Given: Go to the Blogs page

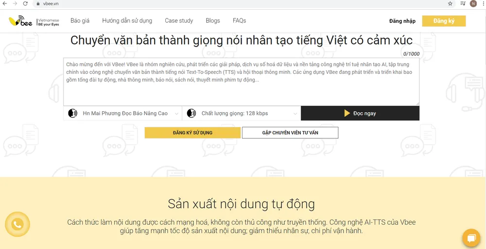Looking at the screenshot, I should (x=213, y=21).
